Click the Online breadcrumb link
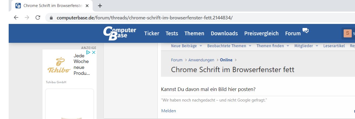This screenshot has width=355, height=119. (x=226, y=60)
